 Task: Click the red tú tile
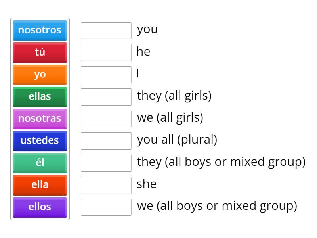pyautogui.click(x=40, y=53)
